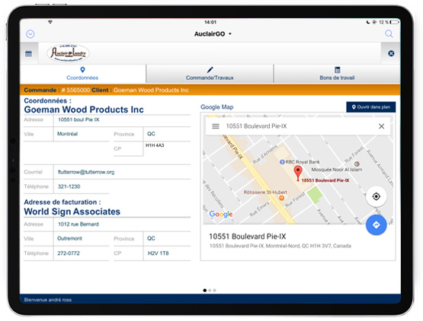Image resolution: width=423 pixels, height=321 pixels.
Task: Click the postal code H1H 4A3
Action: tap(155, 145)
